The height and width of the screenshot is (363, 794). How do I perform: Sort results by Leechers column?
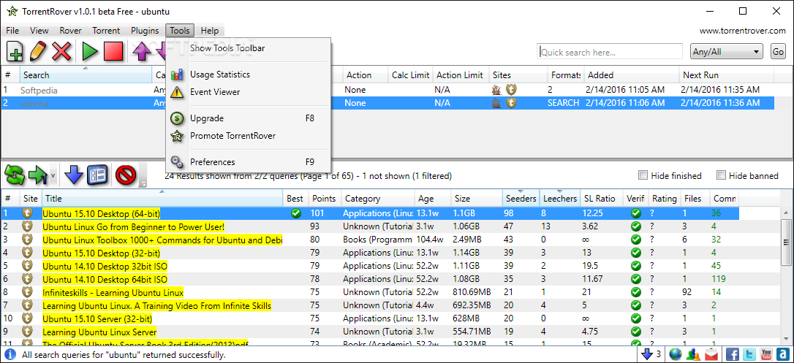click(559, 199)
